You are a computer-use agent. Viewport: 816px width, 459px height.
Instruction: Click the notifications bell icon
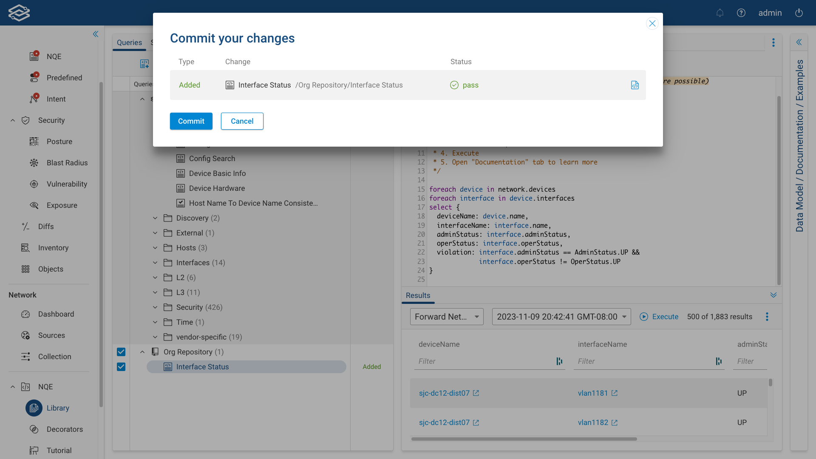(x=720, y=13)
